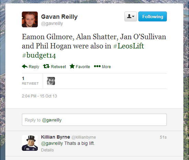
Task: Open the @gavreilly handle under name
Action: click(x=52, y=24)
